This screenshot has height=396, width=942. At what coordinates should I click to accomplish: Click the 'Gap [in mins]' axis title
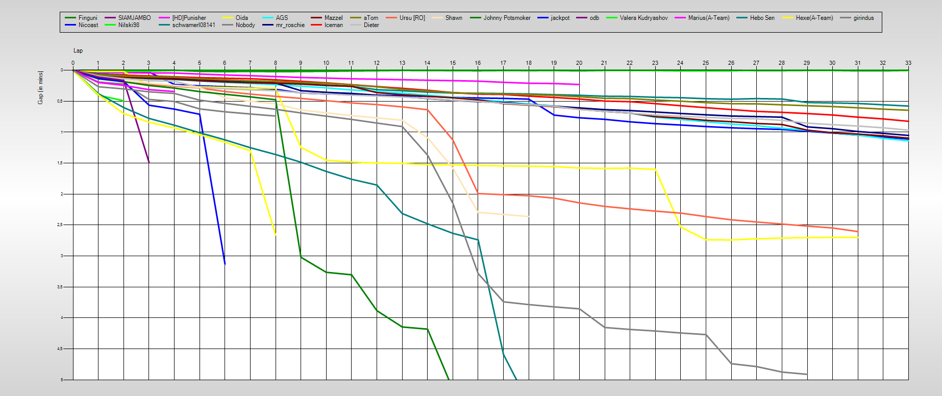(x=40, y=88)
